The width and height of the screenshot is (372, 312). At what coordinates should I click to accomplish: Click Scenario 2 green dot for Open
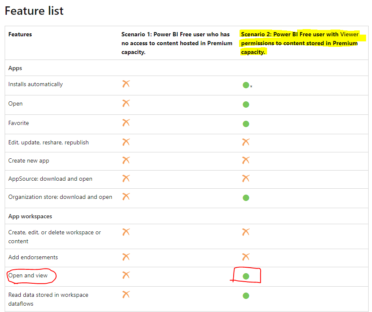pyautogui.click(x=246, y=104)
